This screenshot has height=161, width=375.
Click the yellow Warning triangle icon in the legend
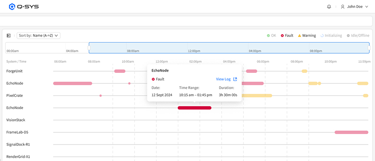(x=300, y=35)
